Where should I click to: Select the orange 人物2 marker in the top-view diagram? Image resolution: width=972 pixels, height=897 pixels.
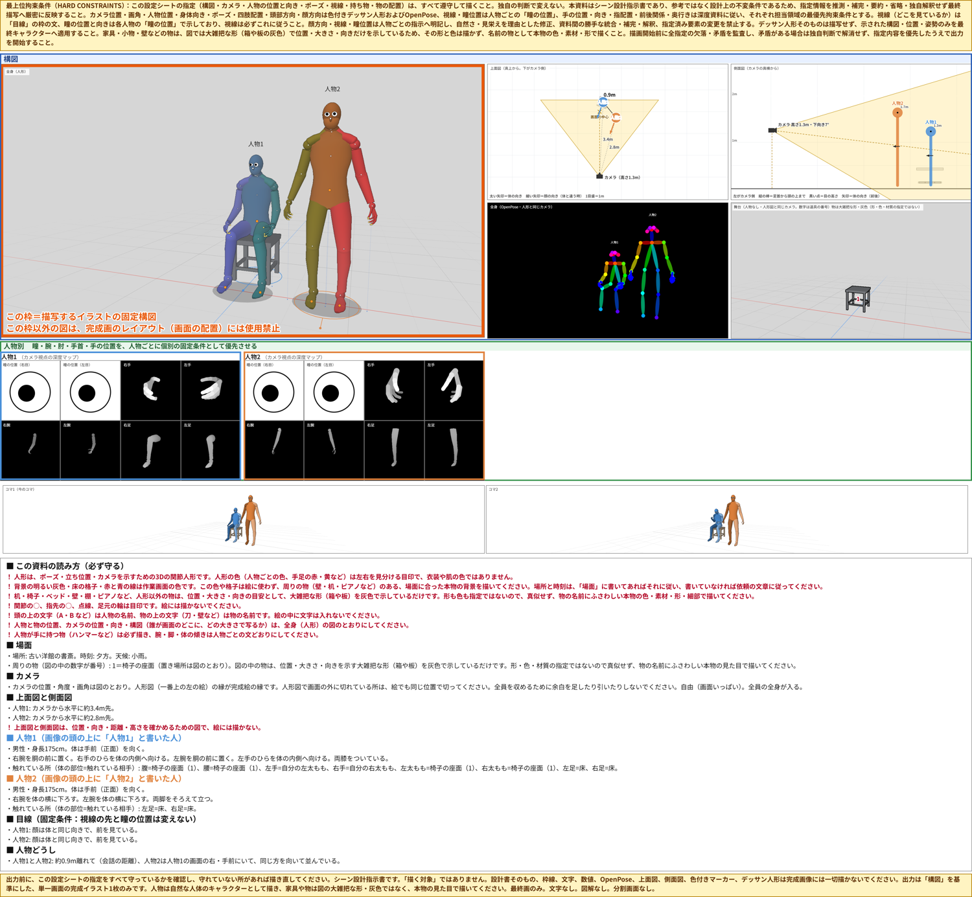click(x=616, y=118)
